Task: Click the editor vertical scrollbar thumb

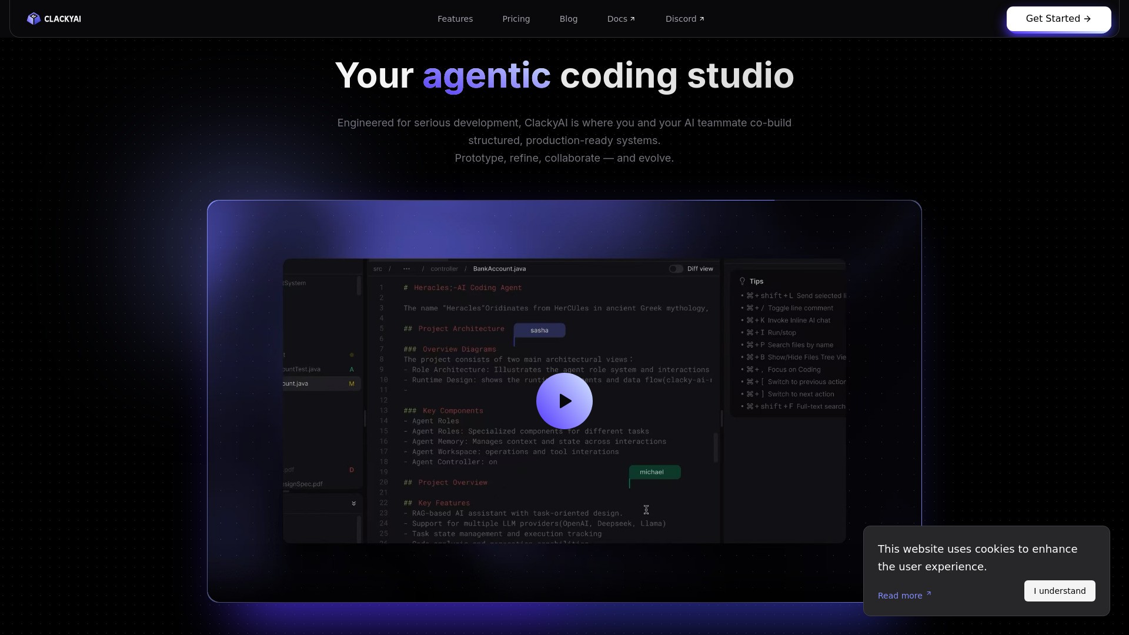Action: click(x=716, y=447)
